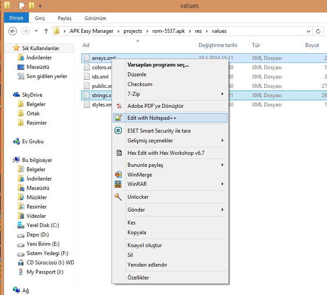
Task: Click the Adobe PDF convert icon
Action: point(119,106)
